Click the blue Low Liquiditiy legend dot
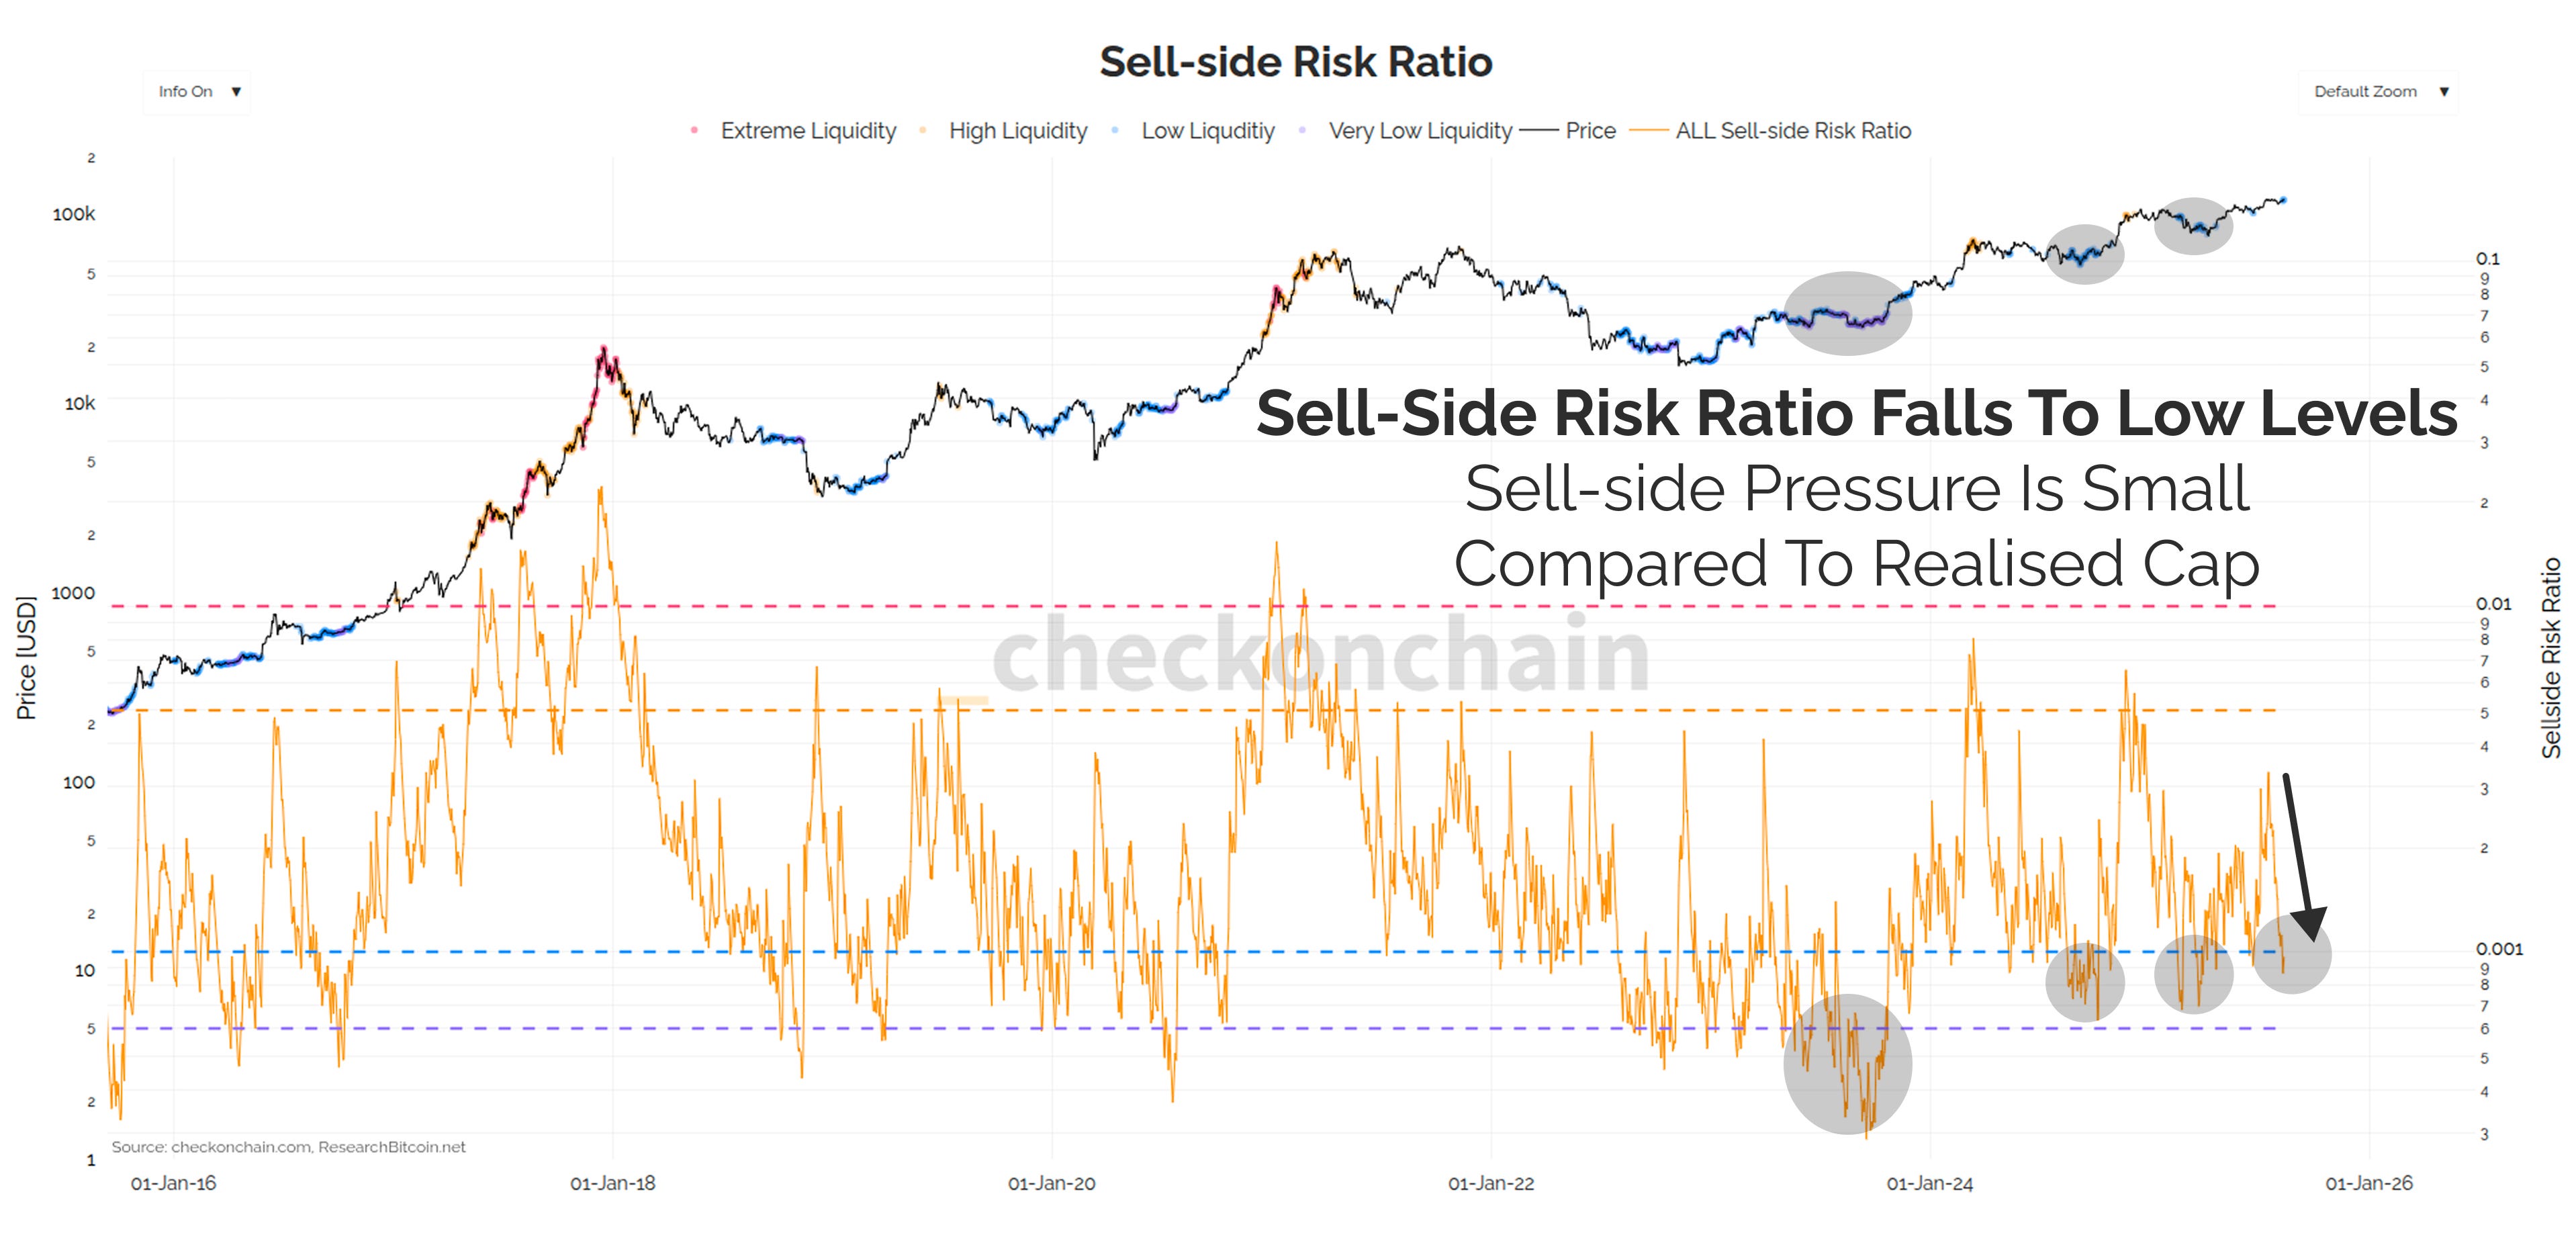The width and height of the screenshot is (2576, 1249). (x=1114, y=131)
